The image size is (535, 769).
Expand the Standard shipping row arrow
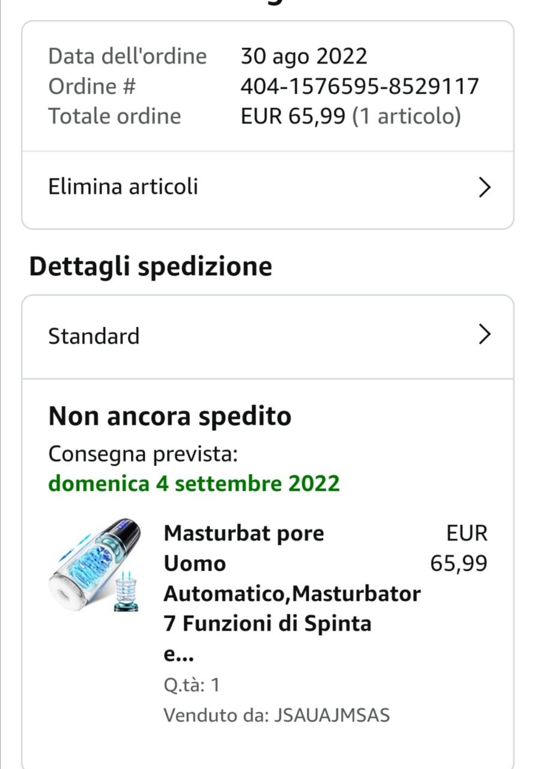[x=485, y=334]
